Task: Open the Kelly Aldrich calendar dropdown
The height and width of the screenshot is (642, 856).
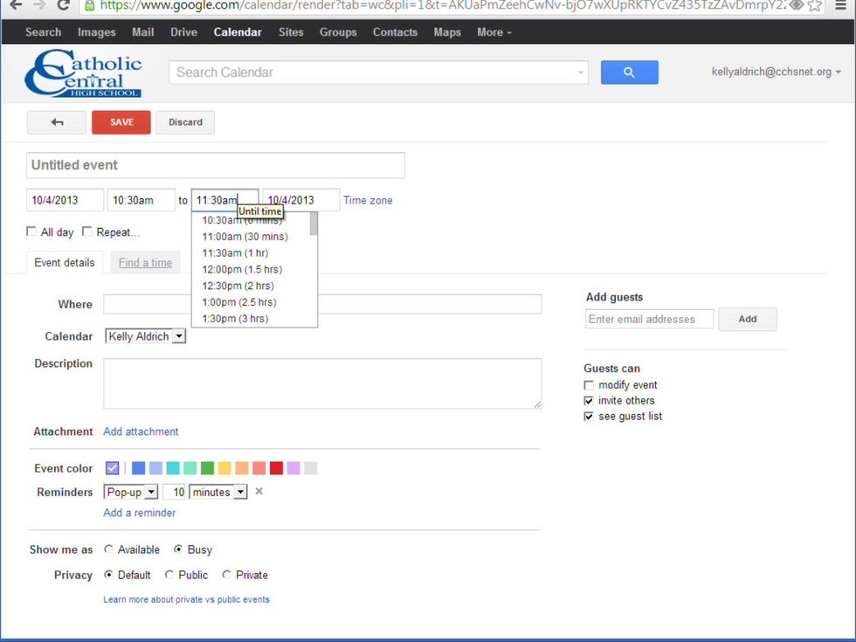Action: [145, 336]
